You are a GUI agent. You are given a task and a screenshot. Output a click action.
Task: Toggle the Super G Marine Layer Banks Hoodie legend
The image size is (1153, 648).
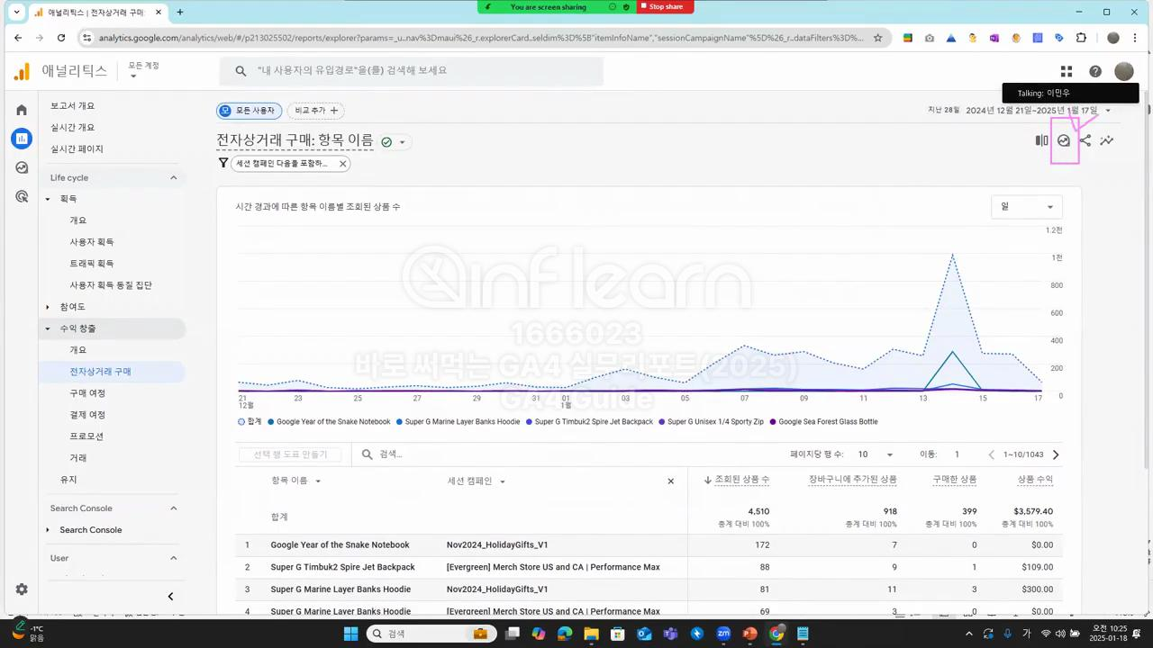pyautogui.click(x=458, y=421)
